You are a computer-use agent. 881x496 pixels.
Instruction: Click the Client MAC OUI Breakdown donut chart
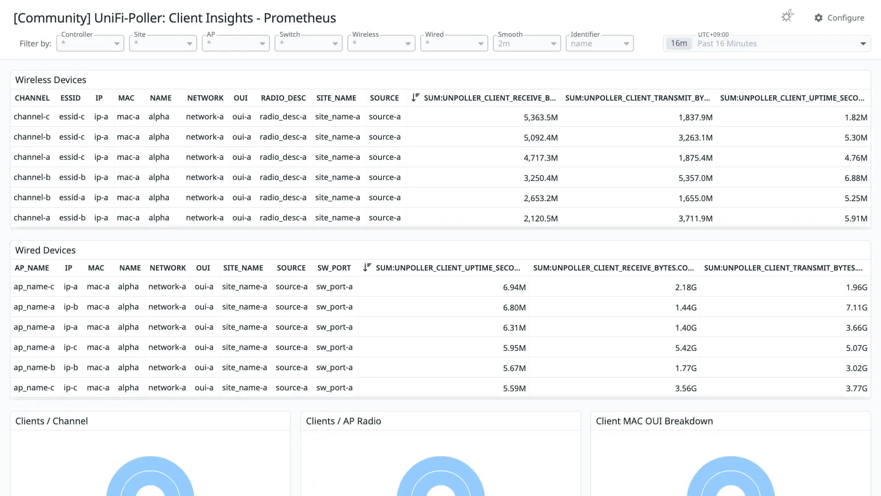point(730,476)
